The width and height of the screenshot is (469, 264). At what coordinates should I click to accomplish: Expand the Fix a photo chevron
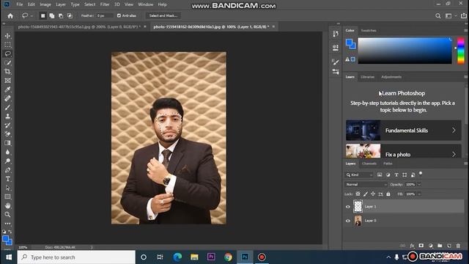pos(454,155)
